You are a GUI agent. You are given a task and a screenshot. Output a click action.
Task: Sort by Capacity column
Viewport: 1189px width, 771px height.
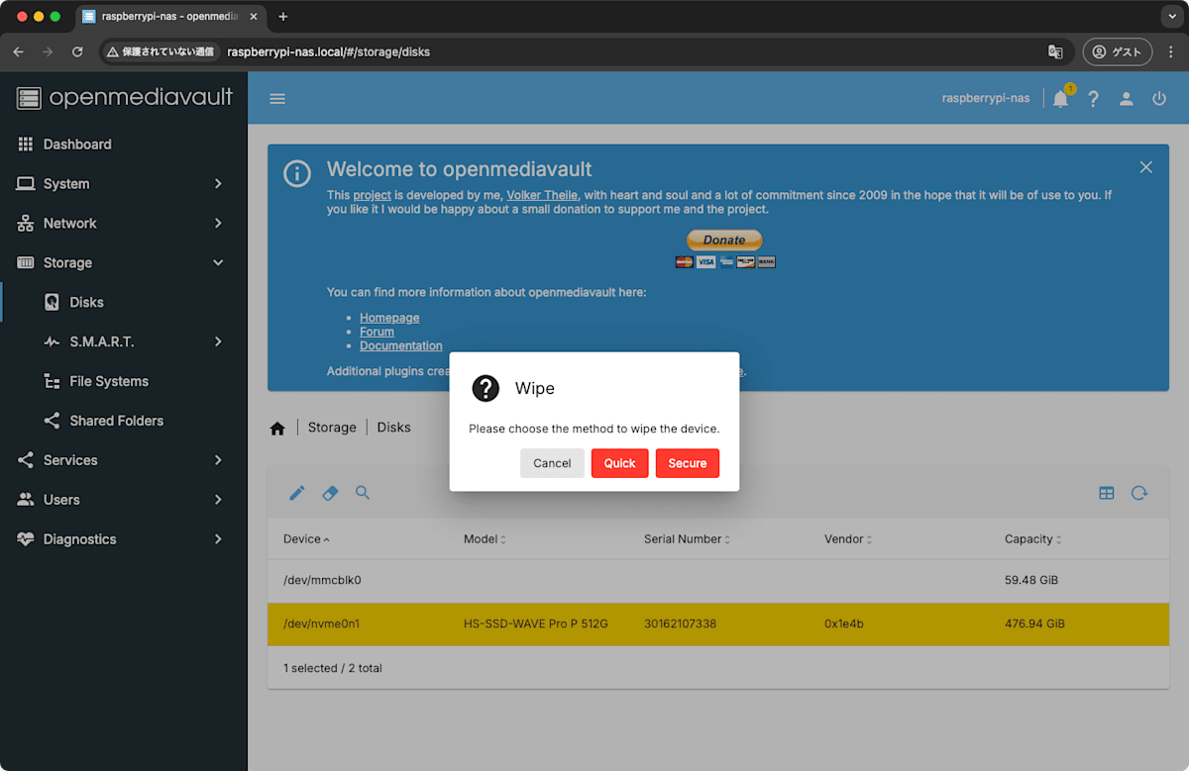click(x=1032, y=539)
